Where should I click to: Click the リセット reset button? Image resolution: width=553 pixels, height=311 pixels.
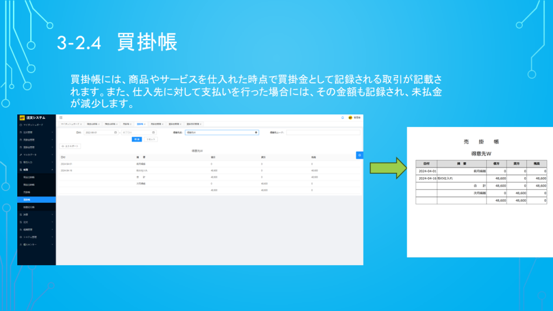click(151, 139)
